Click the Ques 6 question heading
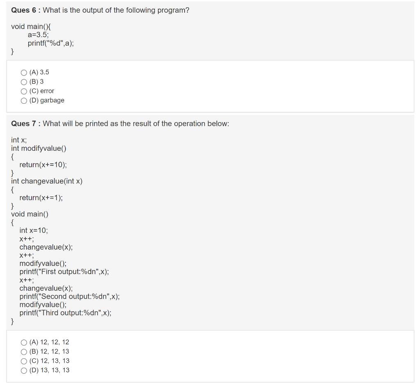This screenshot has width=419, height=384. [x=100, y=10]
